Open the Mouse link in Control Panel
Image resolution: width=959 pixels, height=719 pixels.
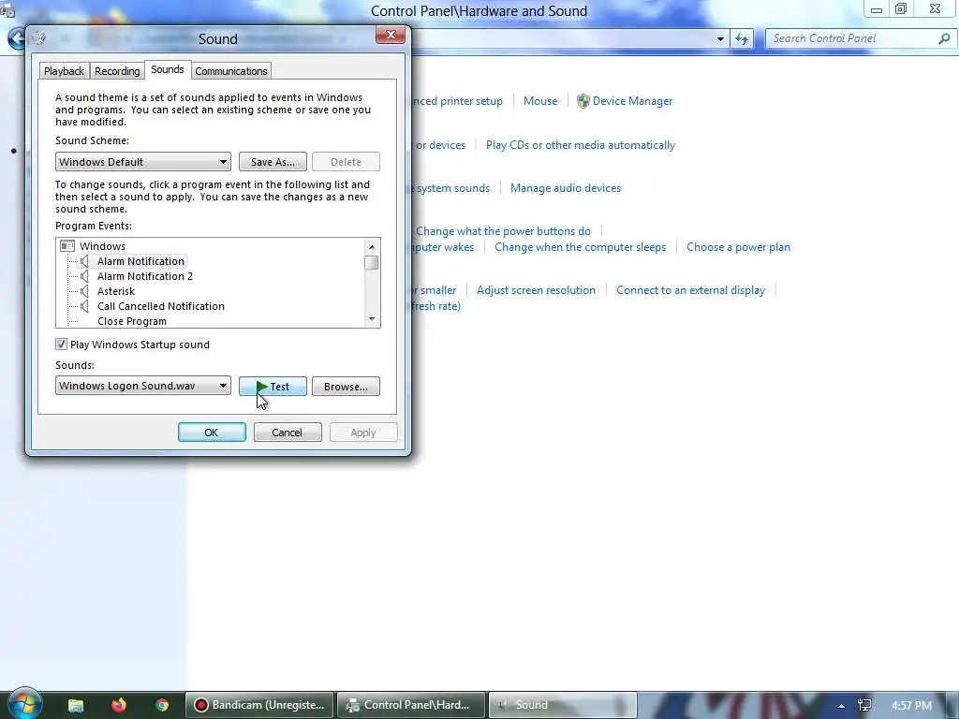point(540,101)
